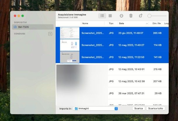Click the trash delete icon
This screenshot has height=121, width=178.
(x=131, y=16)
